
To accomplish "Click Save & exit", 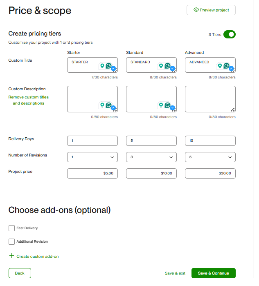I will click(x=175, y=273).
